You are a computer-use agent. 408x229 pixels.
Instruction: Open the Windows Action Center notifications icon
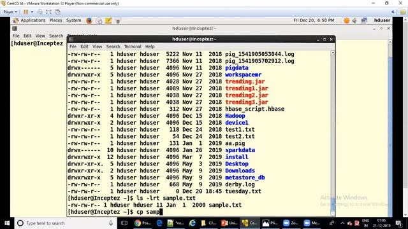(398, 223)
